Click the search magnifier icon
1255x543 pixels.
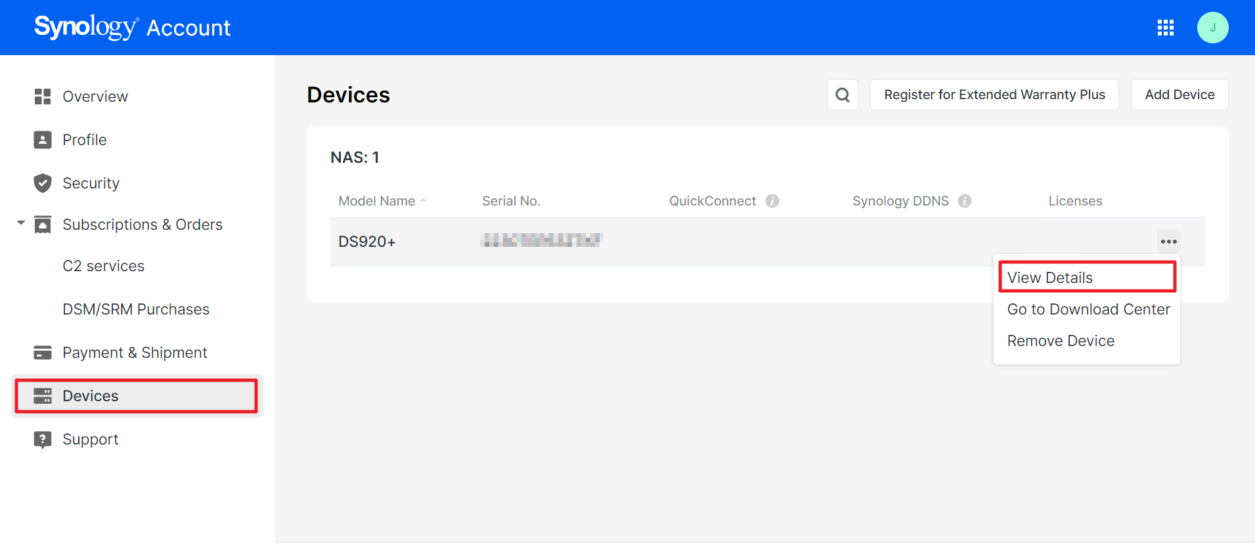point(842,95)
